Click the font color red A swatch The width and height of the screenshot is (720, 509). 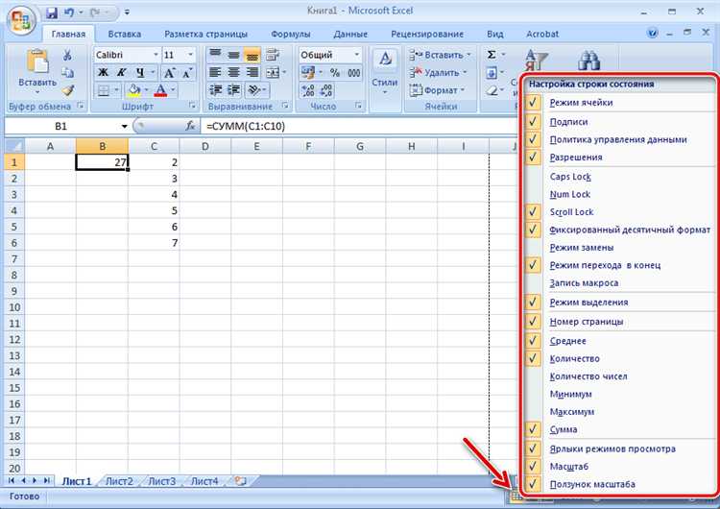click(x=160, y=90)
